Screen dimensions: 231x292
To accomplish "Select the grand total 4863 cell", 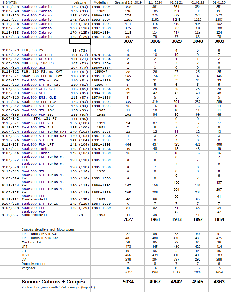I will click(219, 282).
